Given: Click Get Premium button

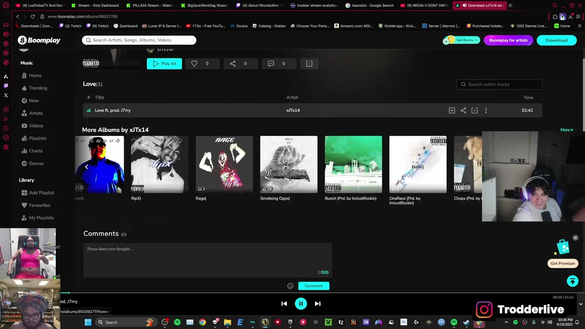Looking at the screenshot, I should point(563,263).
